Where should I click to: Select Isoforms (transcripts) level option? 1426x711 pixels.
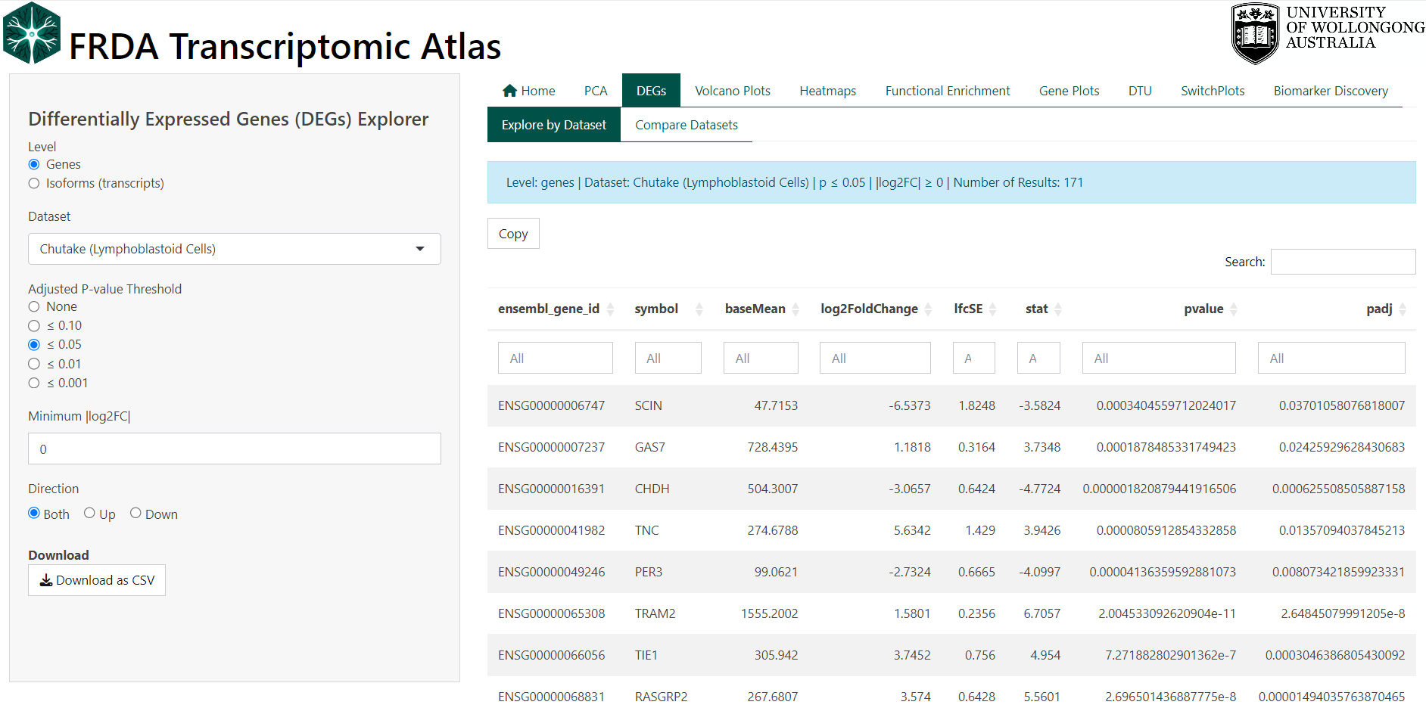[x=34, y=183]
